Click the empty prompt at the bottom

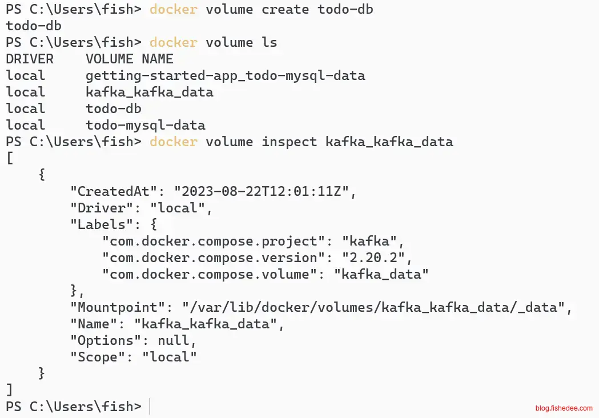click(150, 407)
